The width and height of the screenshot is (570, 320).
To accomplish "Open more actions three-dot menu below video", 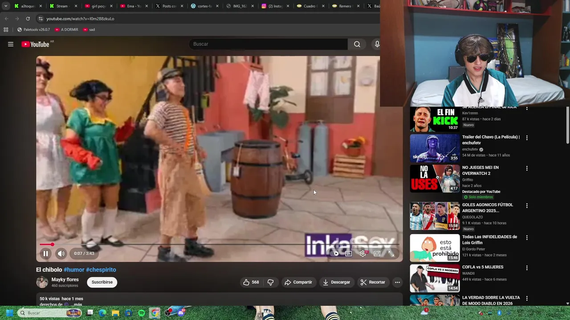I will (x=397, y=282).
